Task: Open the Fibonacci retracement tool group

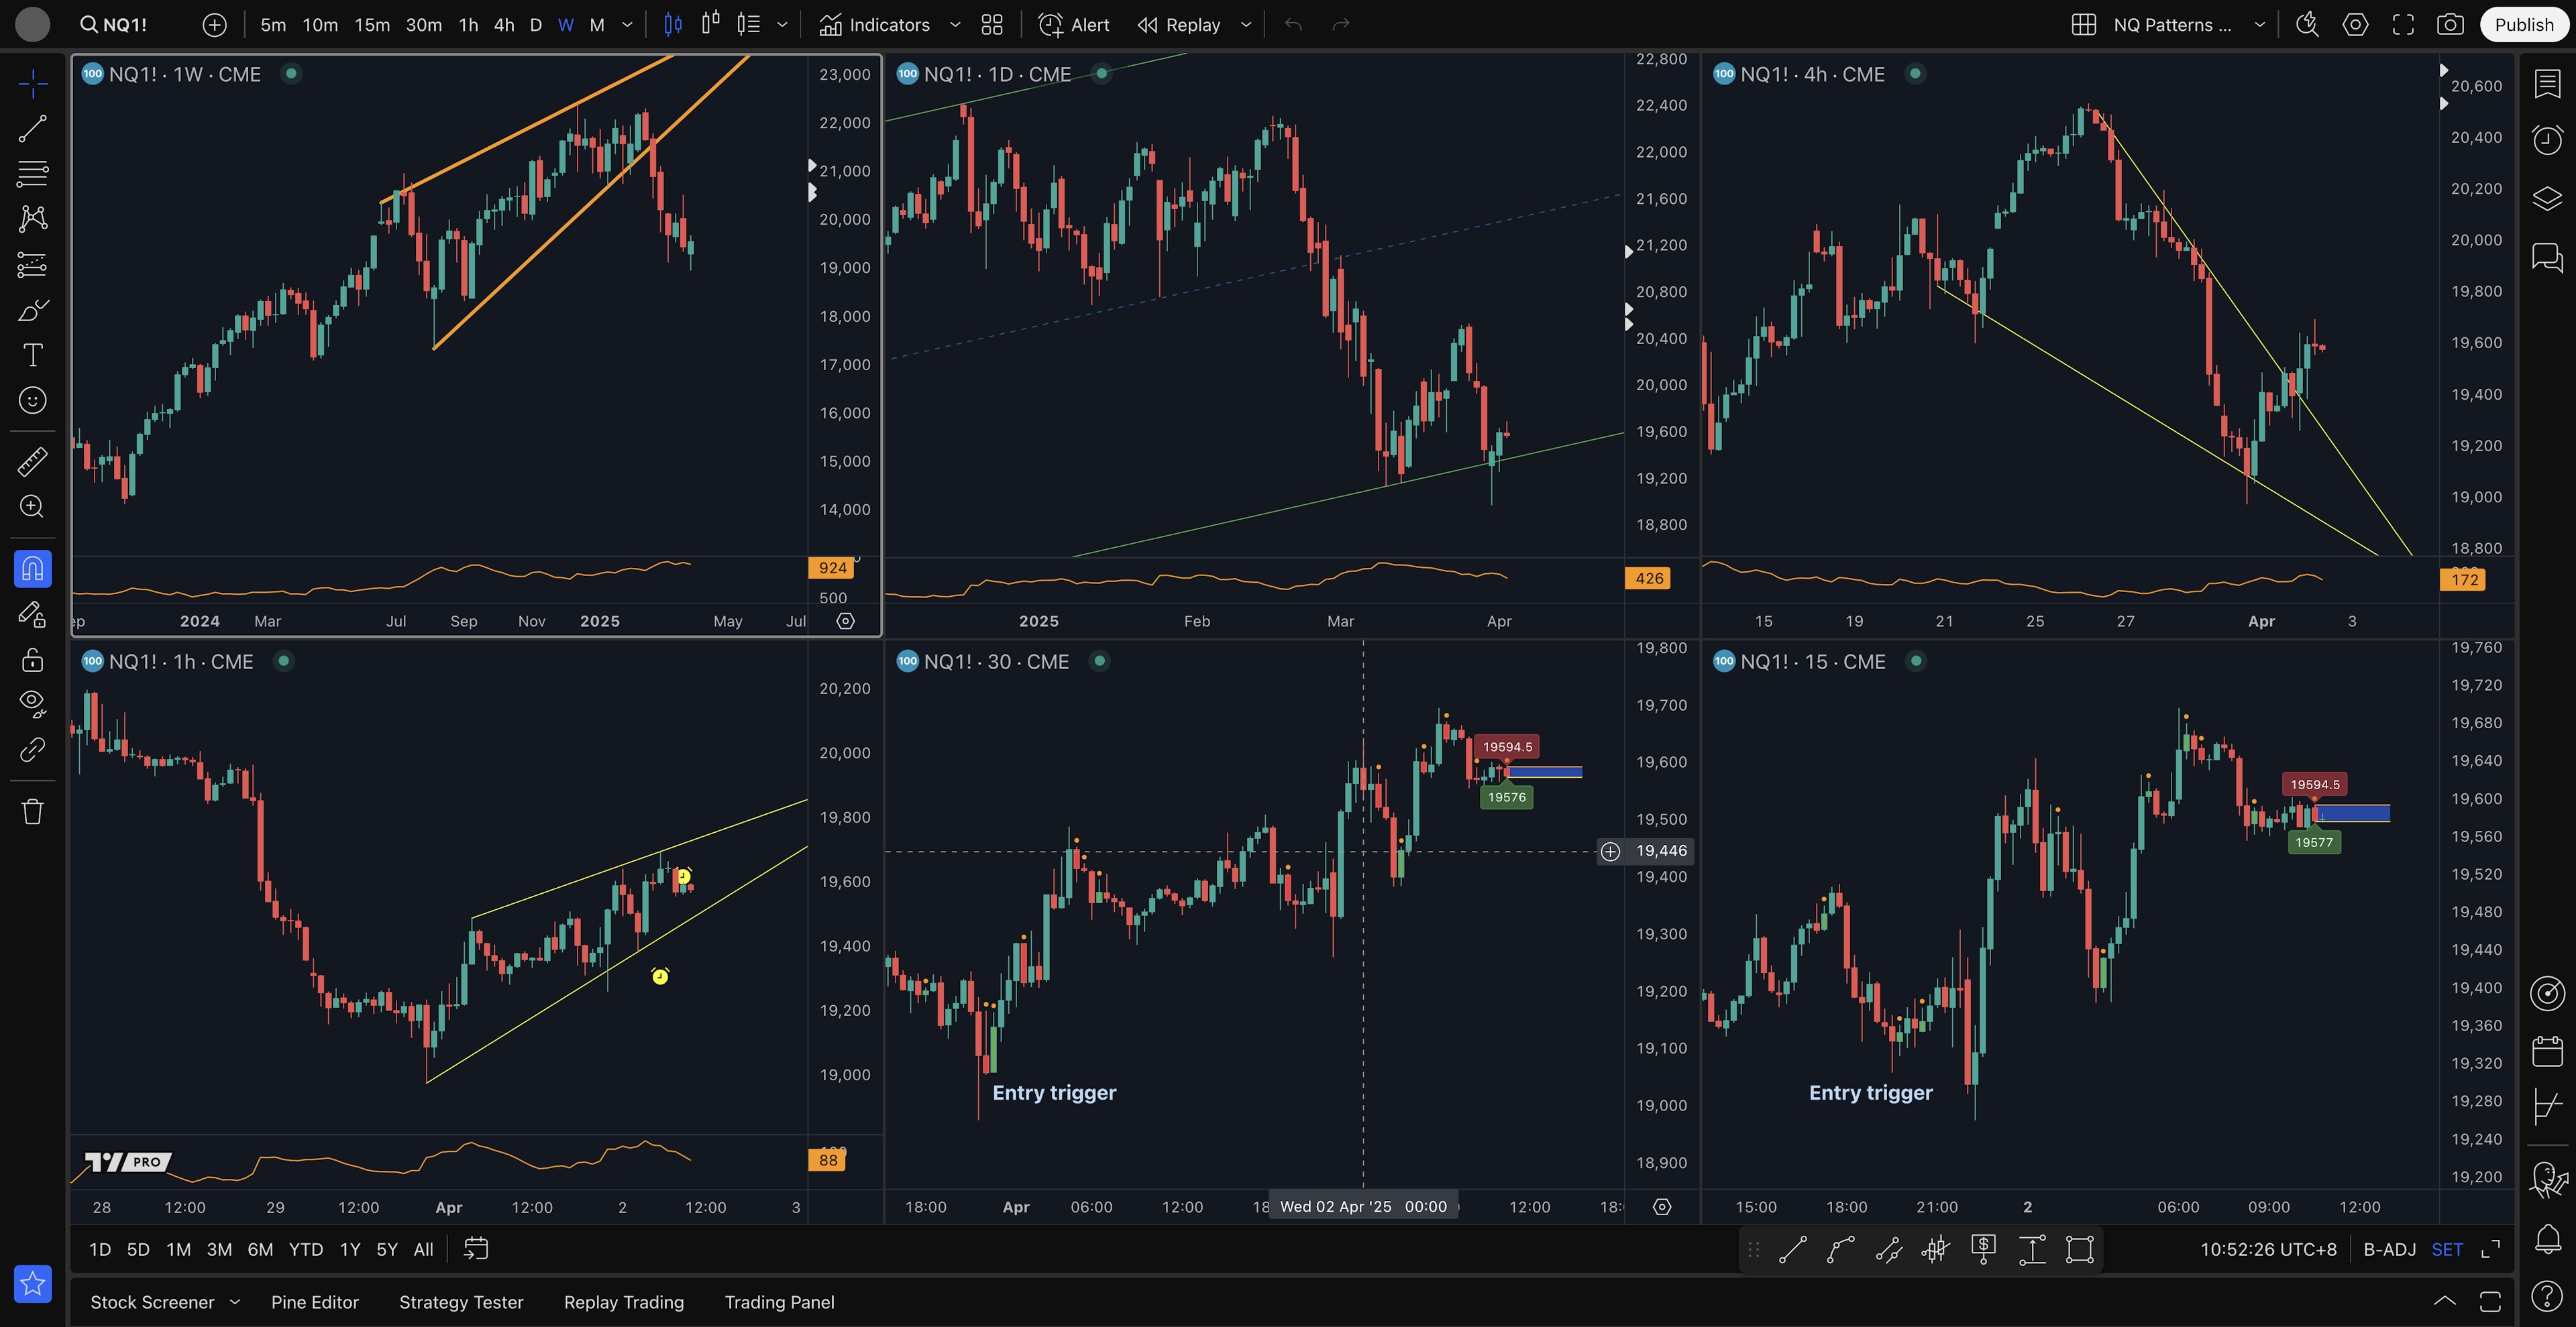Action: [32, 173]
